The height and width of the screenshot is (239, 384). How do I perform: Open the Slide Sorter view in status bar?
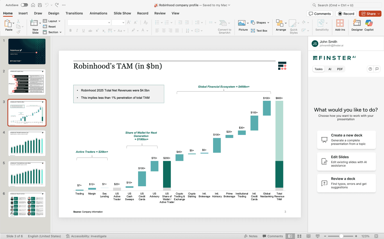(299, 236)
